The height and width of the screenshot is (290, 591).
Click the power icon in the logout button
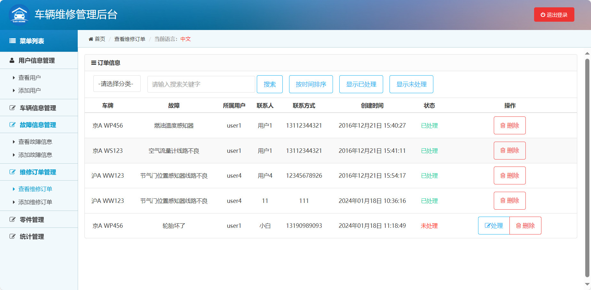(x=543, y=15)
